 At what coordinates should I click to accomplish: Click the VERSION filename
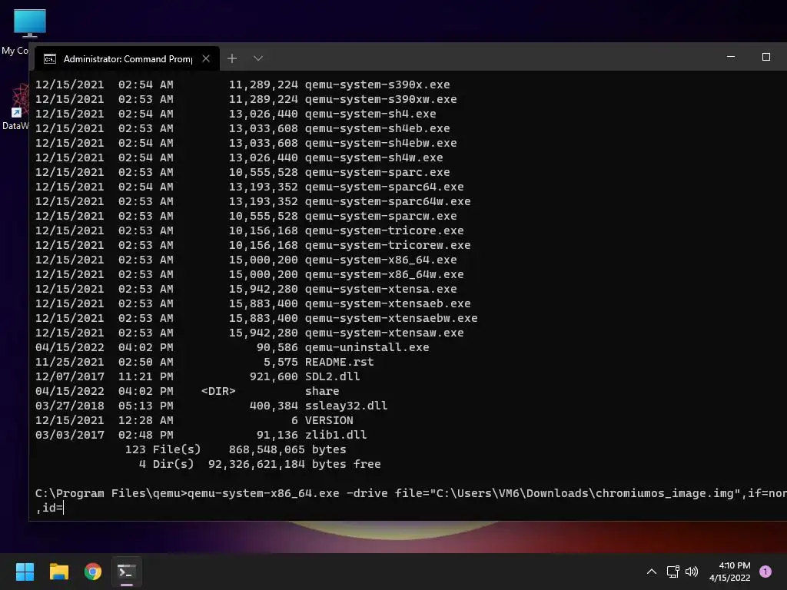[329, 420]
